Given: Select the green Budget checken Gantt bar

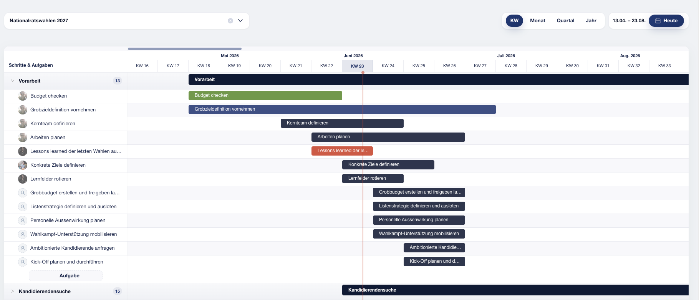Looking at the screenshot, I should 265,95.
